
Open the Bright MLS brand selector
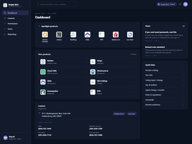[166, 4]
